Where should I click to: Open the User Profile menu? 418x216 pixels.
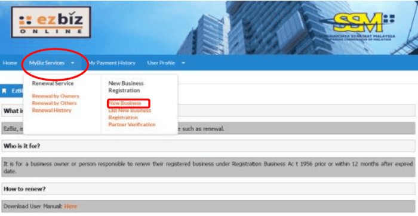pyautogui.click(x=161, y=63)
